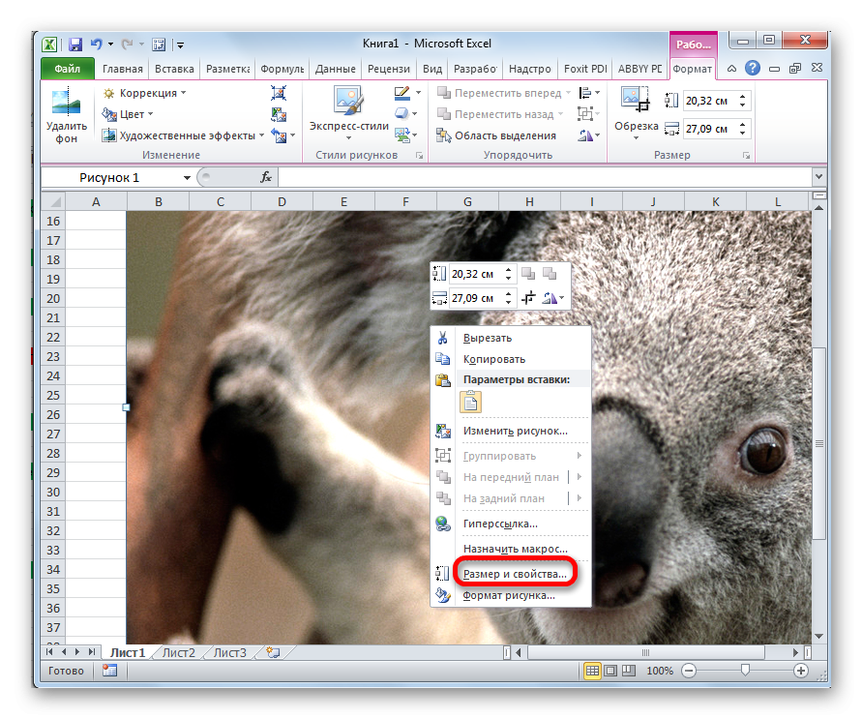Select the Лист2 sheet tab
Viewport: 862px width, 719px height.
point(178,653)
